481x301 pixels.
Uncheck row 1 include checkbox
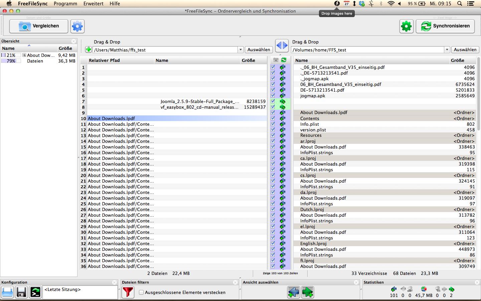pos(273,67)
